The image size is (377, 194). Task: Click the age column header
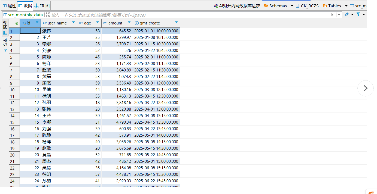point(89,23)
